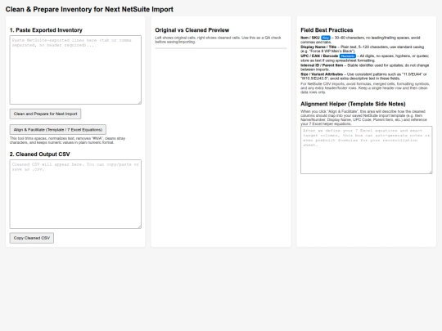Click the page title 'Clean & Prepare Inventory for Next NetSuite Import'
The width and height of the screenshot is (442, 331).
click(x=89, y=9)
